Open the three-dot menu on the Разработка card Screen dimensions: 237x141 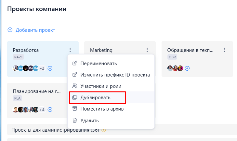(70, 50)
